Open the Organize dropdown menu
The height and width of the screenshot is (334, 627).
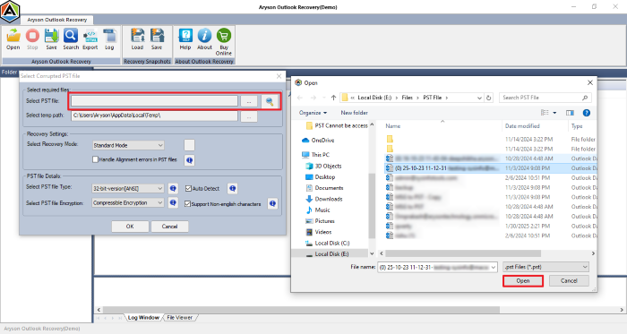tap(313, 113)
